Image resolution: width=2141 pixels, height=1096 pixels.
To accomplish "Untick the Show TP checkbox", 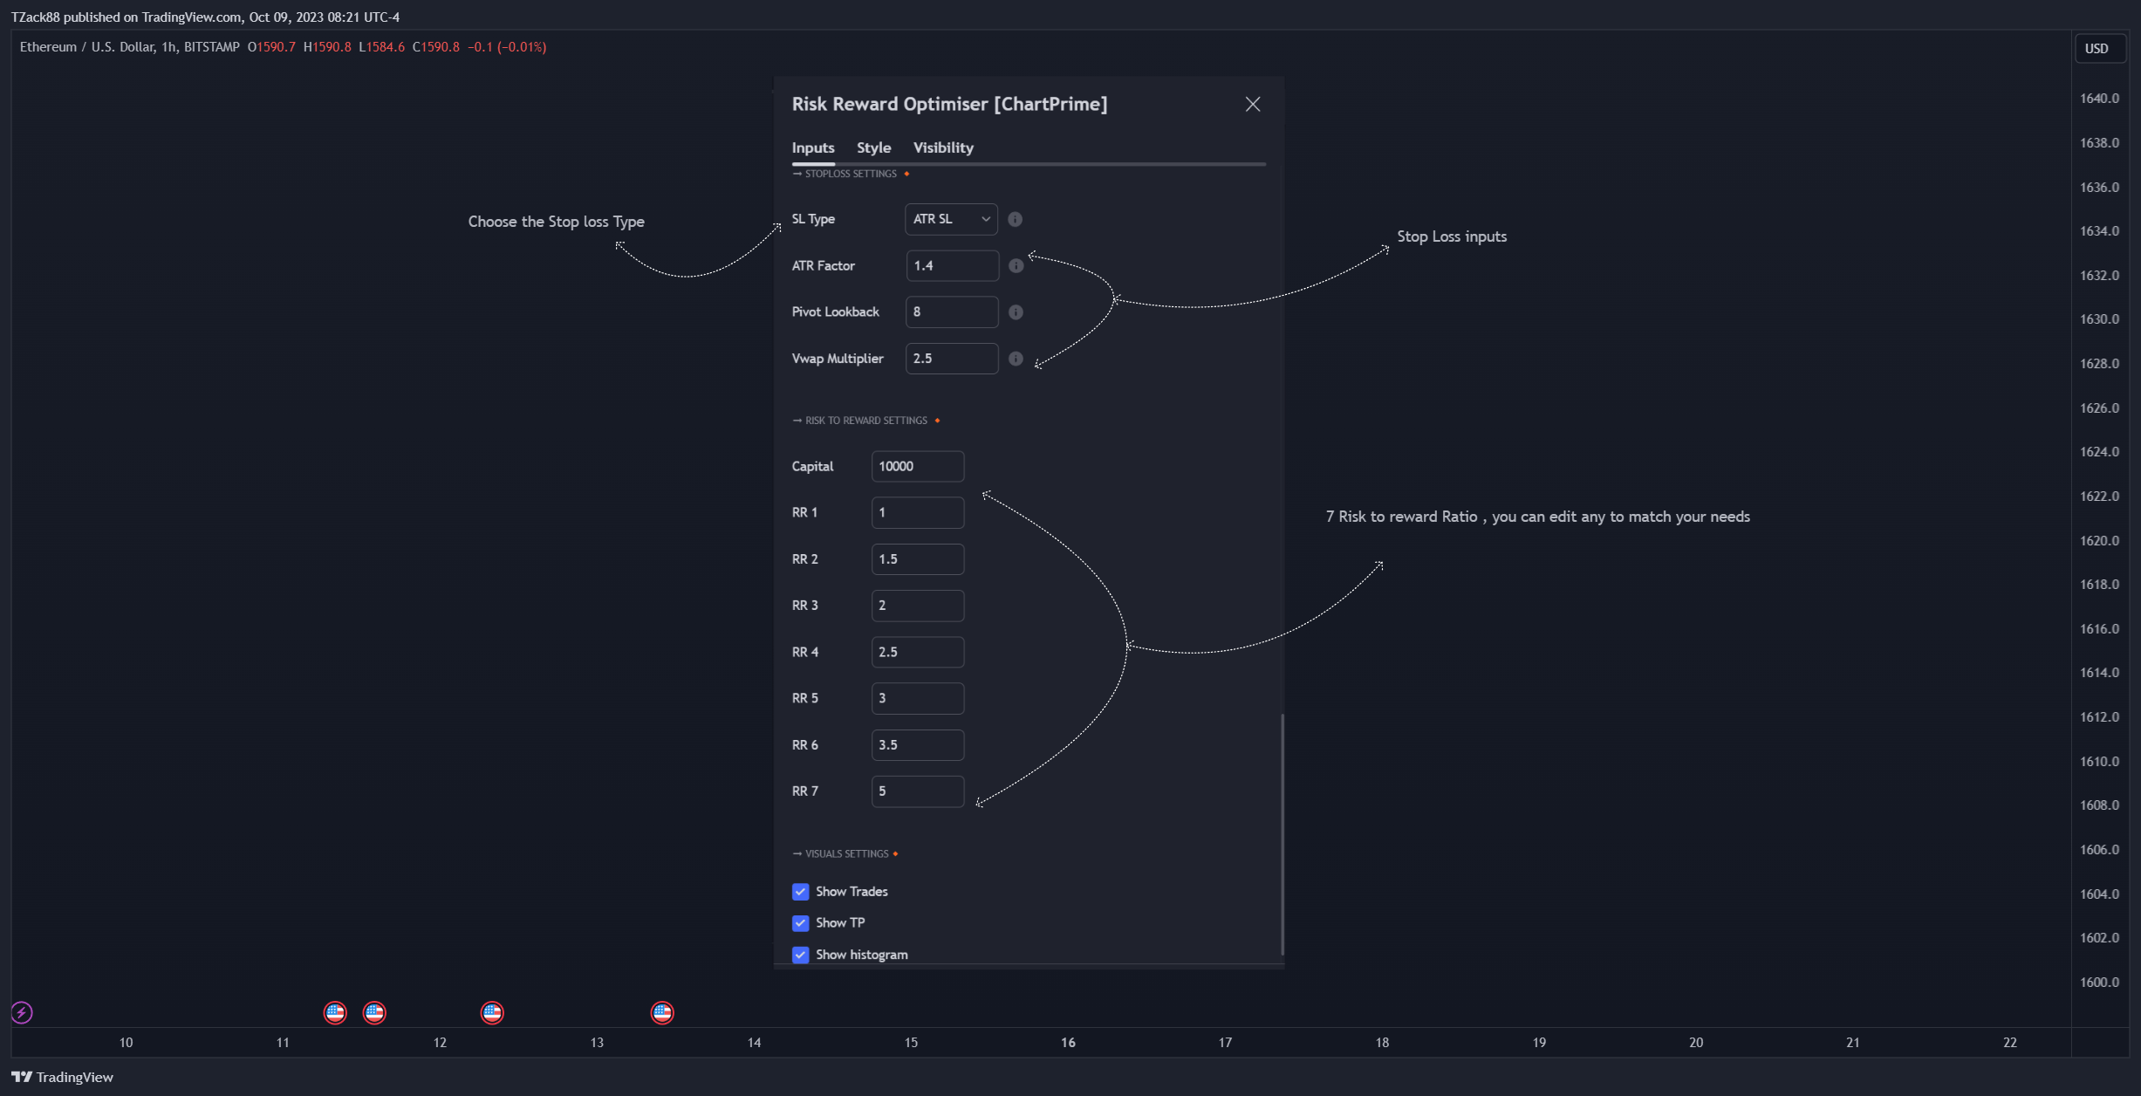I will (x=800, y=923).
